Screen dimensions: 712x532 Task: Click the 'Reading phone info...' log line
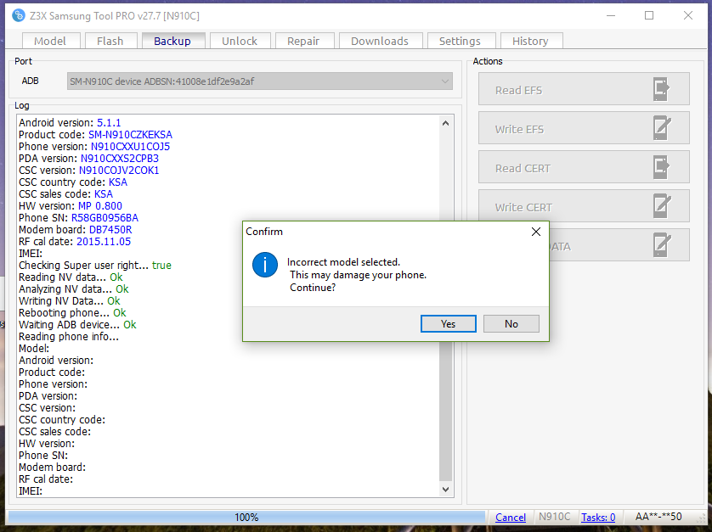(x=69, y=337)
